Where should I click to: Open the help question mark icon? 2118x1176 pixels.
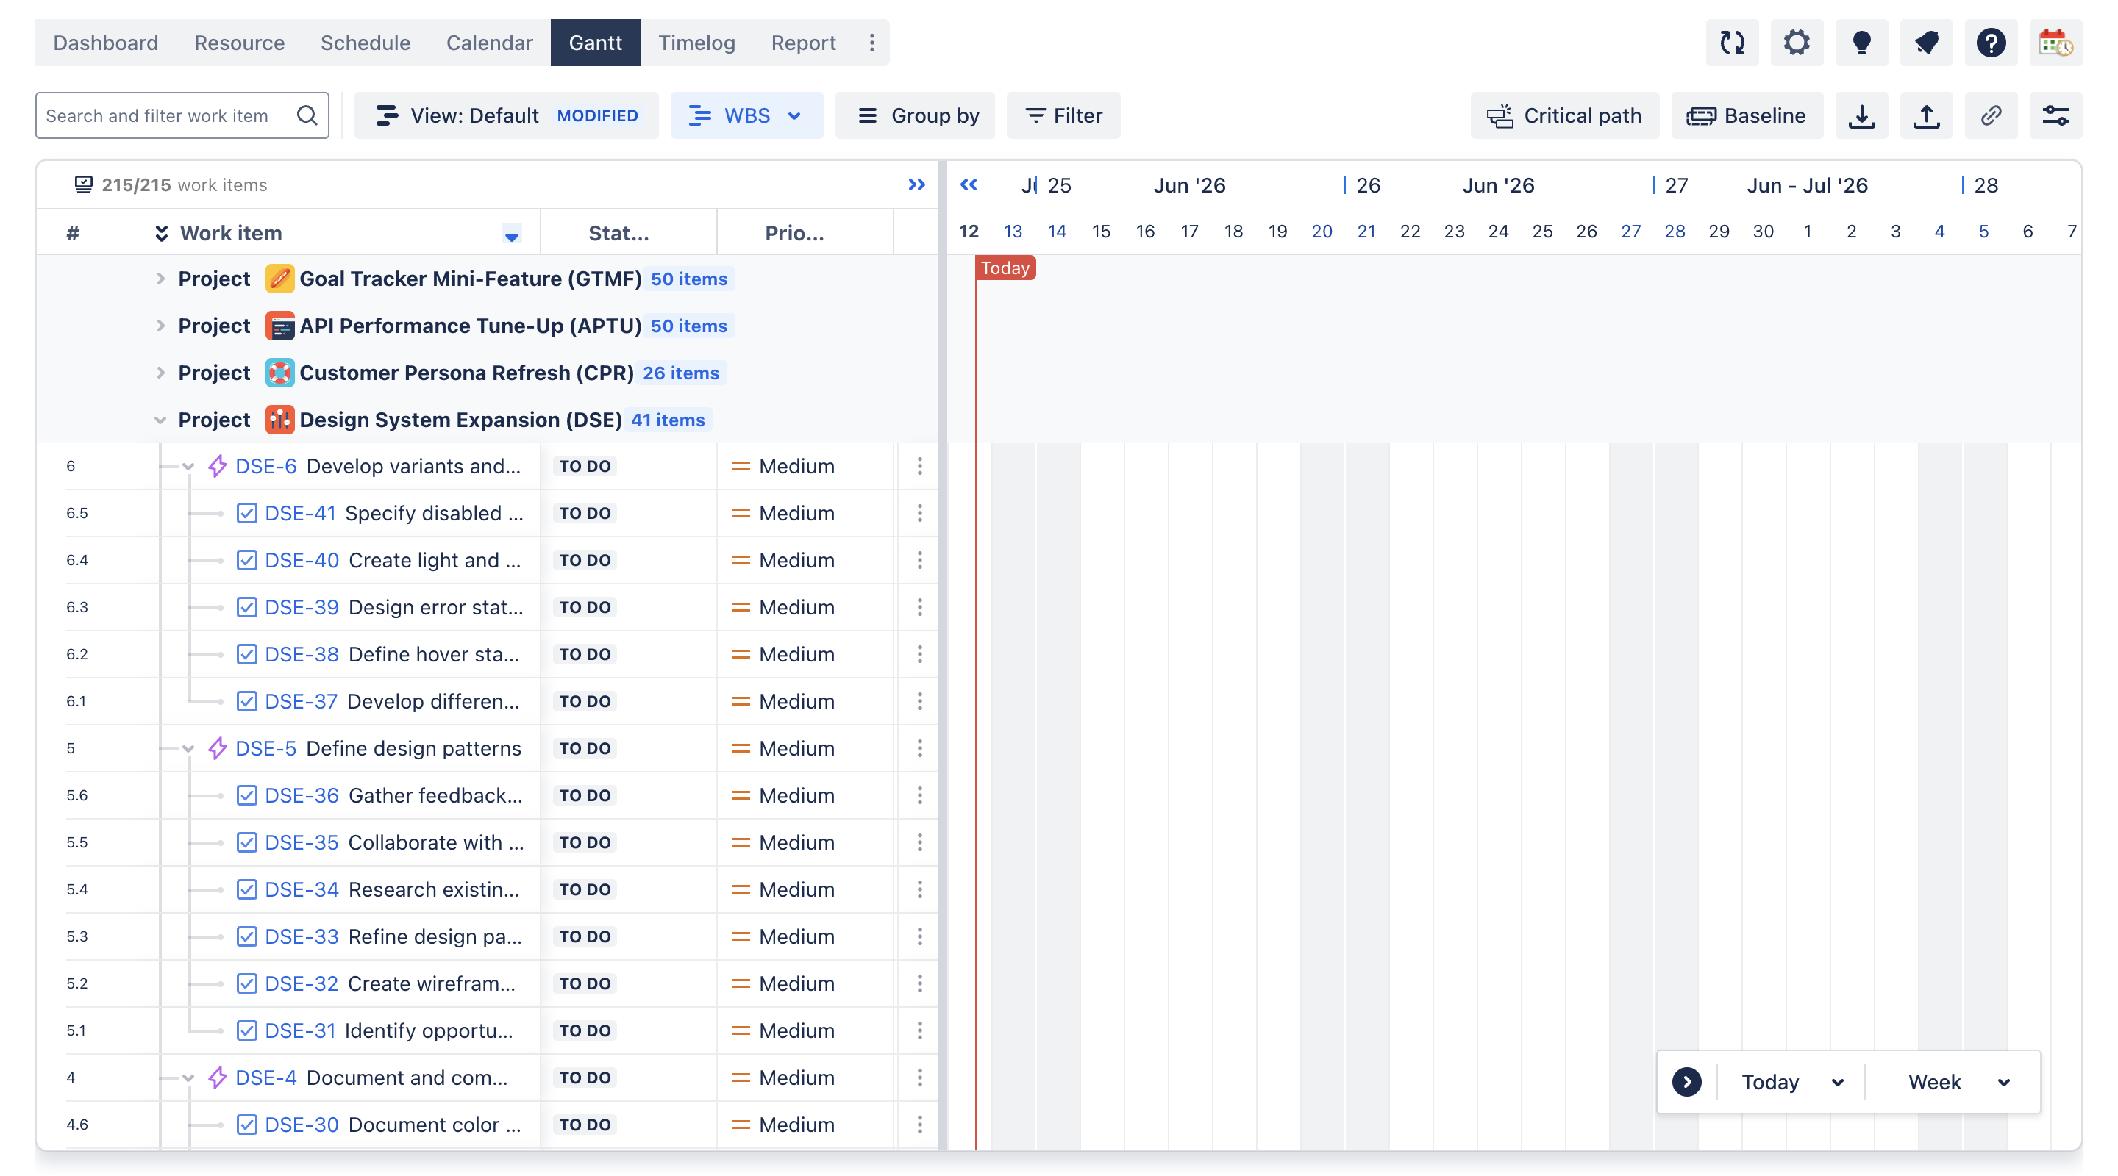[1991, 43]
